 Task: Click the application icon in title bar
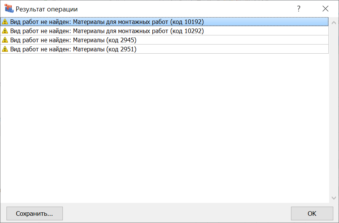point(9,9)
